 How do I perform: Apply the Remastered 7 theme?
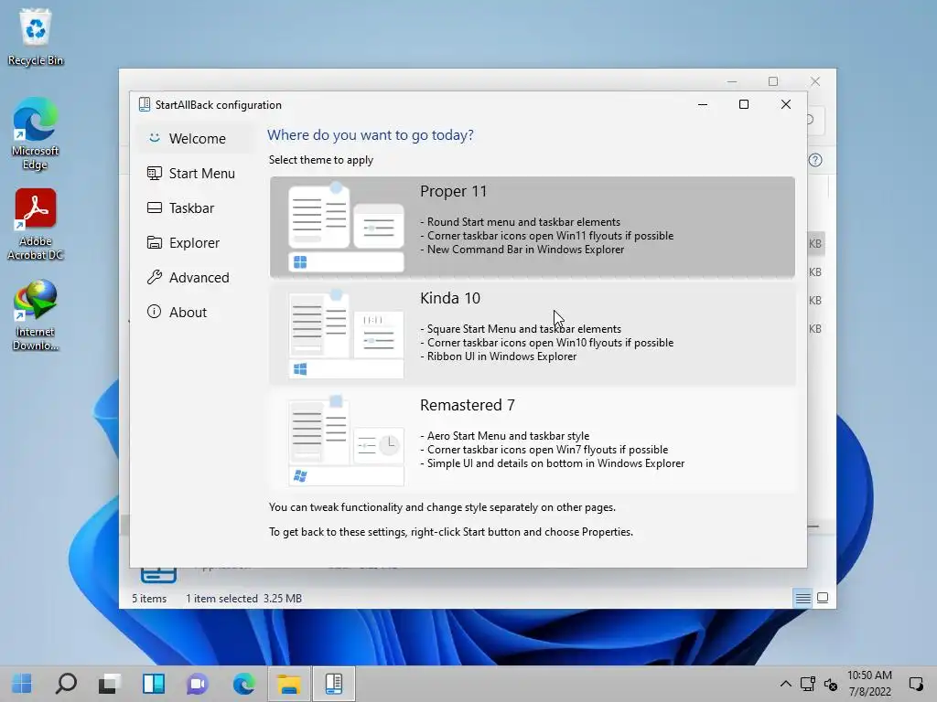click(x=533, y=441)
